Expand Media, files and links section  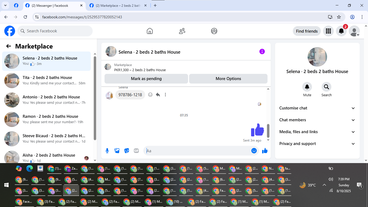tap(317, 132)
